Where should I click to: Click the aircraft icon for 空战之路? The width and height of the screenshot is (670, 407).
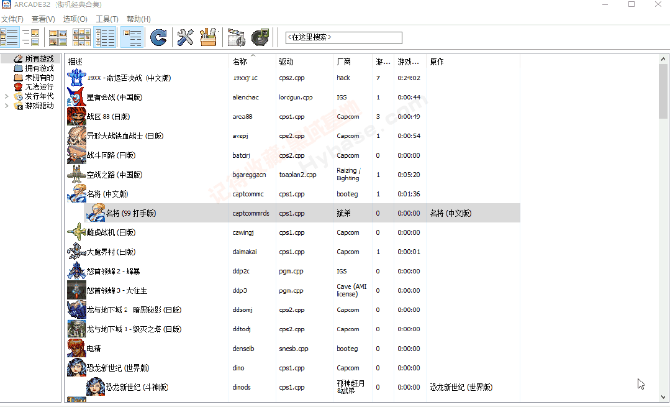point(76,175)
